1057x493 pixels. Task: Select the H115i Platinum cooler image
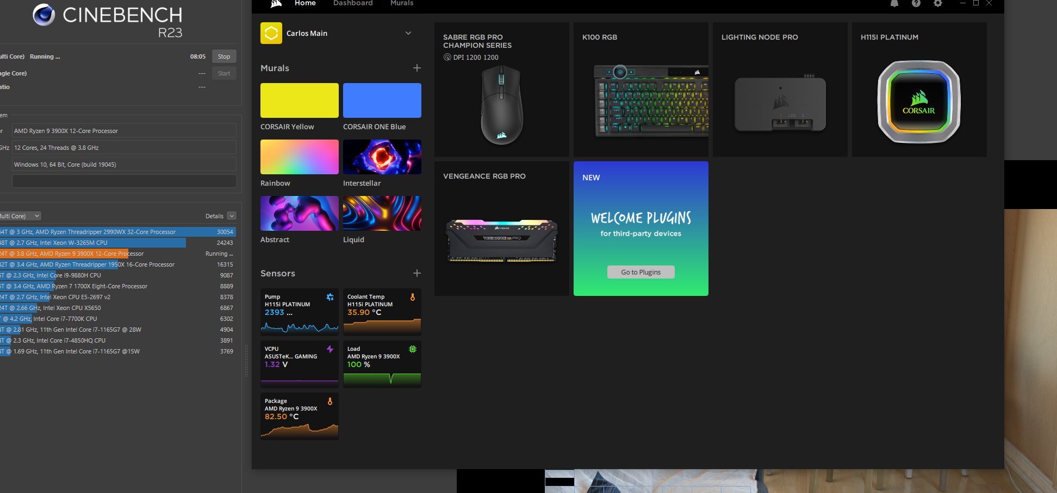(x=919, y=102)
